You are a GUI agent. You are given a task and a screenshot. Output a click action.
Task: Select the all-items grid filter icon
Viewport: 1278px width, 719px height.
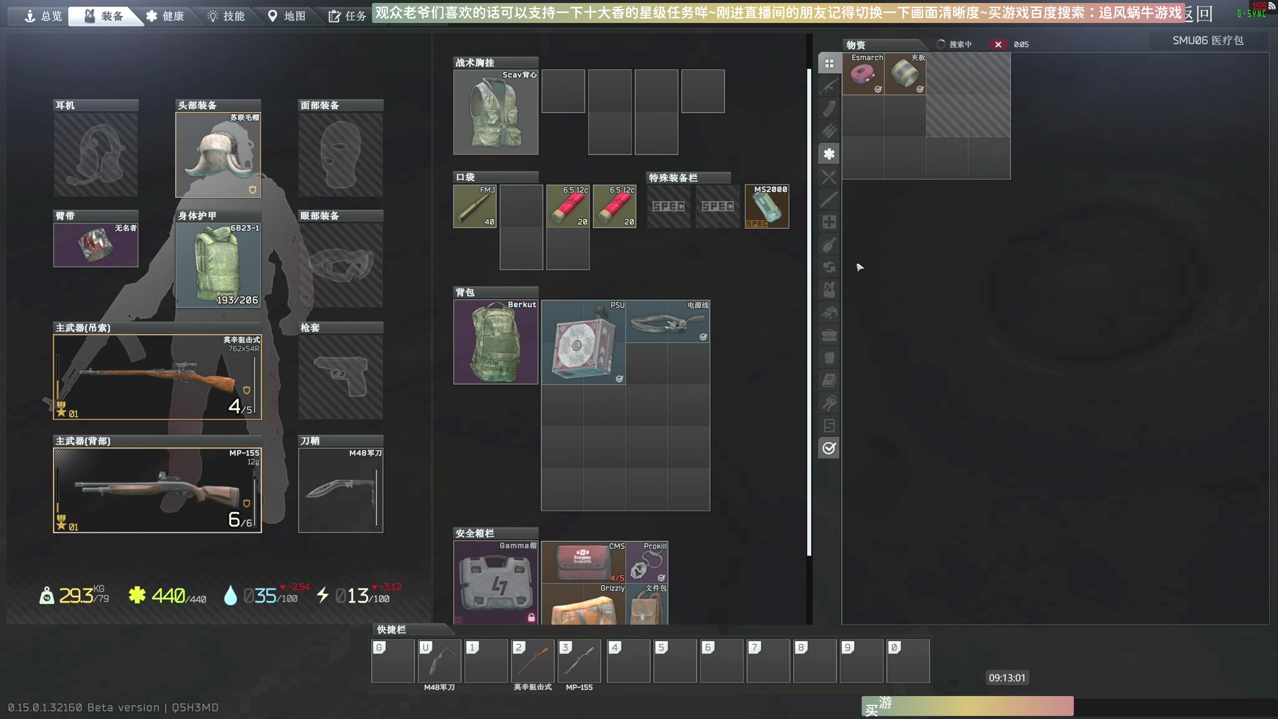(x=829, y=63)
